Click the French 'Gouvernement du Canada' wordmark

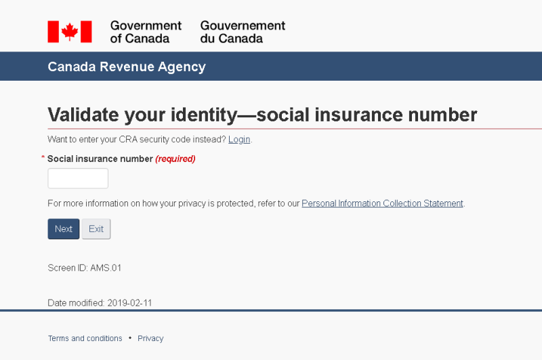click(x=243, y=32)
